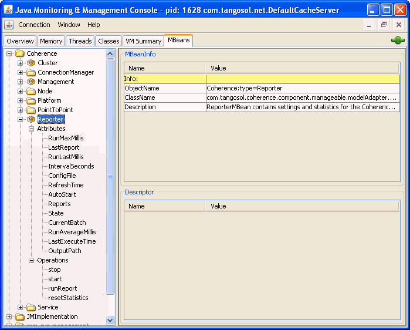The image size is (410, 330).
Task: Select the ConfigFile attribute
Action: pyautogui.click(x=62, y=176)
